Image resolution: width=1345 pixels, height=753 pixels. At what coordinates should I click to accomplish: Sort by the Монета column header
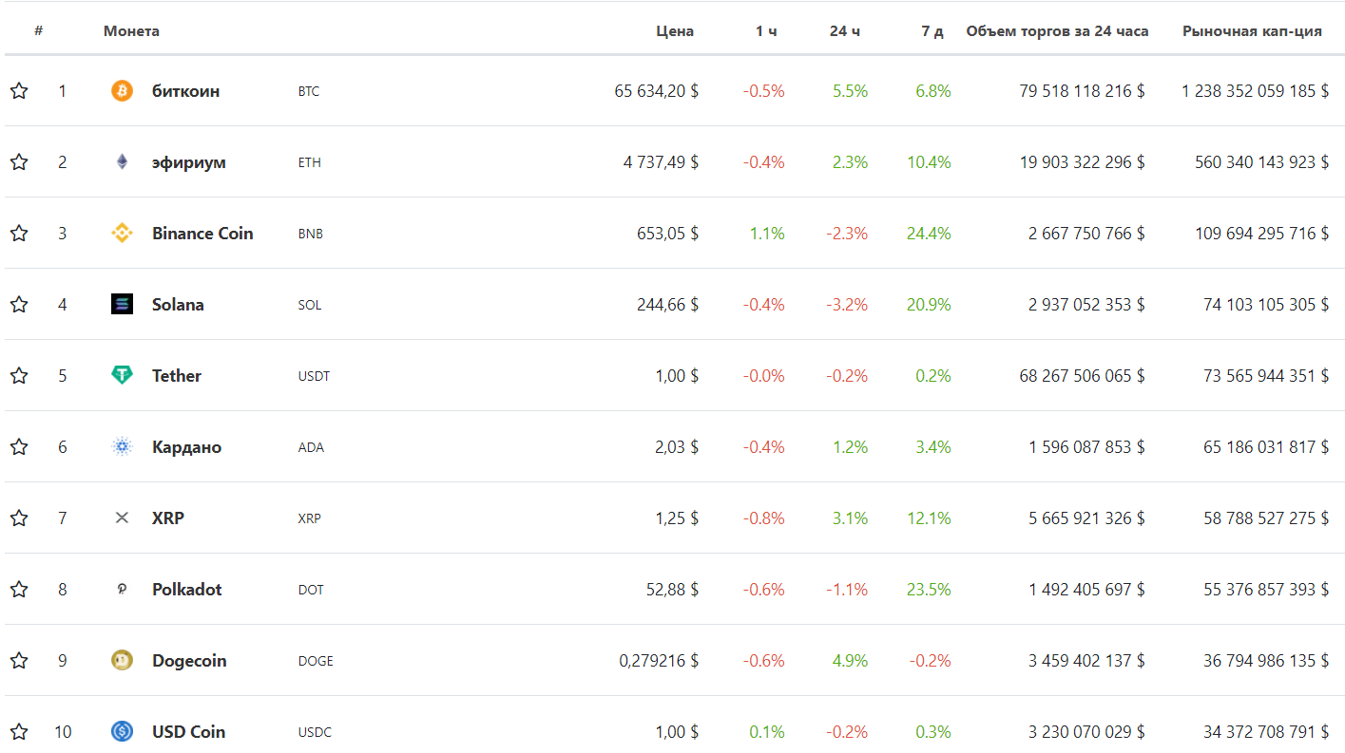[x=131, y=31]
